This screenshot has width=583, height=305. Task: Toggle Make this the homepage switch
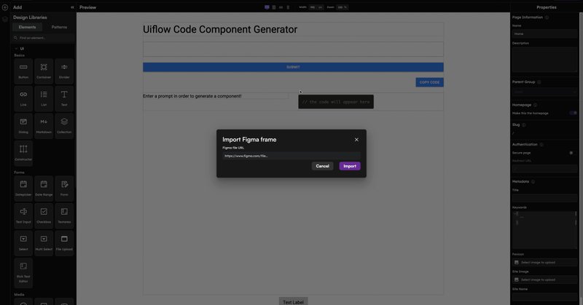(x=574, y=113)
